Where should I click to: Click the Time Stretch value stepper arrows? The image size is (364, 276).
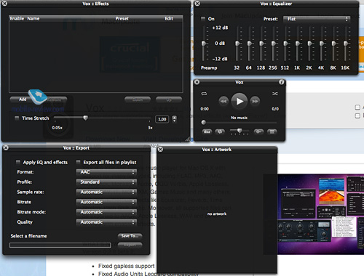[174, 119]
